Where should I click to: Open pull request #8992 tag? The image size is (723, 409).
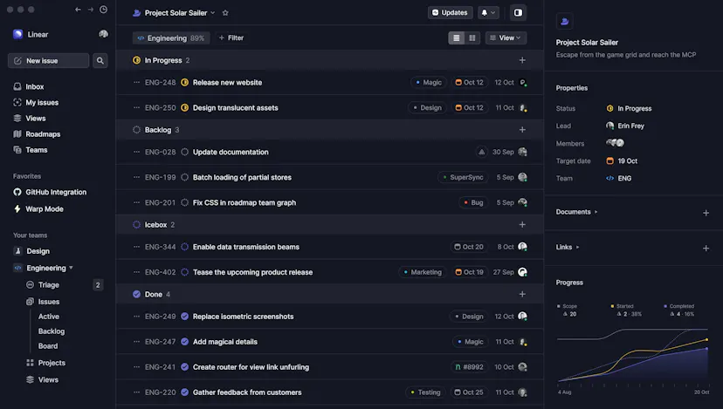click(x=469, y=367)
